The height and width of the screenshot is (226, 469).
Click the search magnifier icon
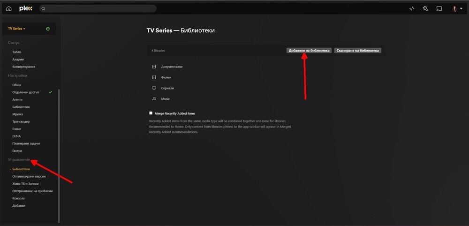pos(43,8)
